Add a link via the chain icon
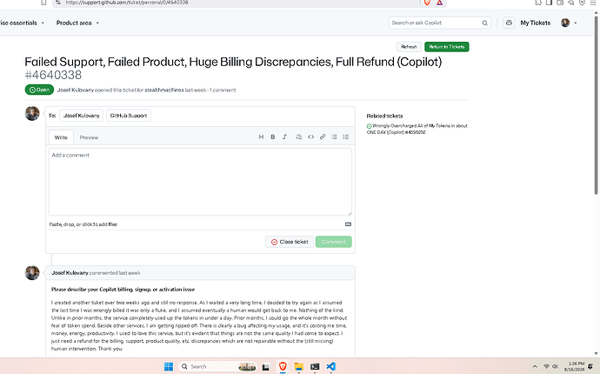 coord(323,137)
